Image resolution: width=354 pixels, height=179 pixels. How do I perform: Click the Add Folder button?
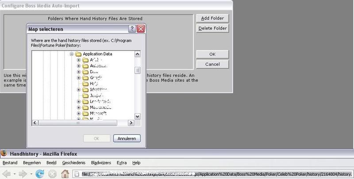click(x=212, y=18)
